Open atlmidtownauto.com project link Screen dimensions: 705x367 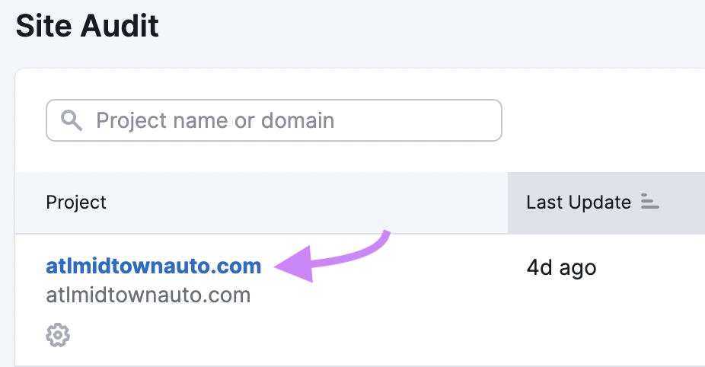tap(153, 266)
